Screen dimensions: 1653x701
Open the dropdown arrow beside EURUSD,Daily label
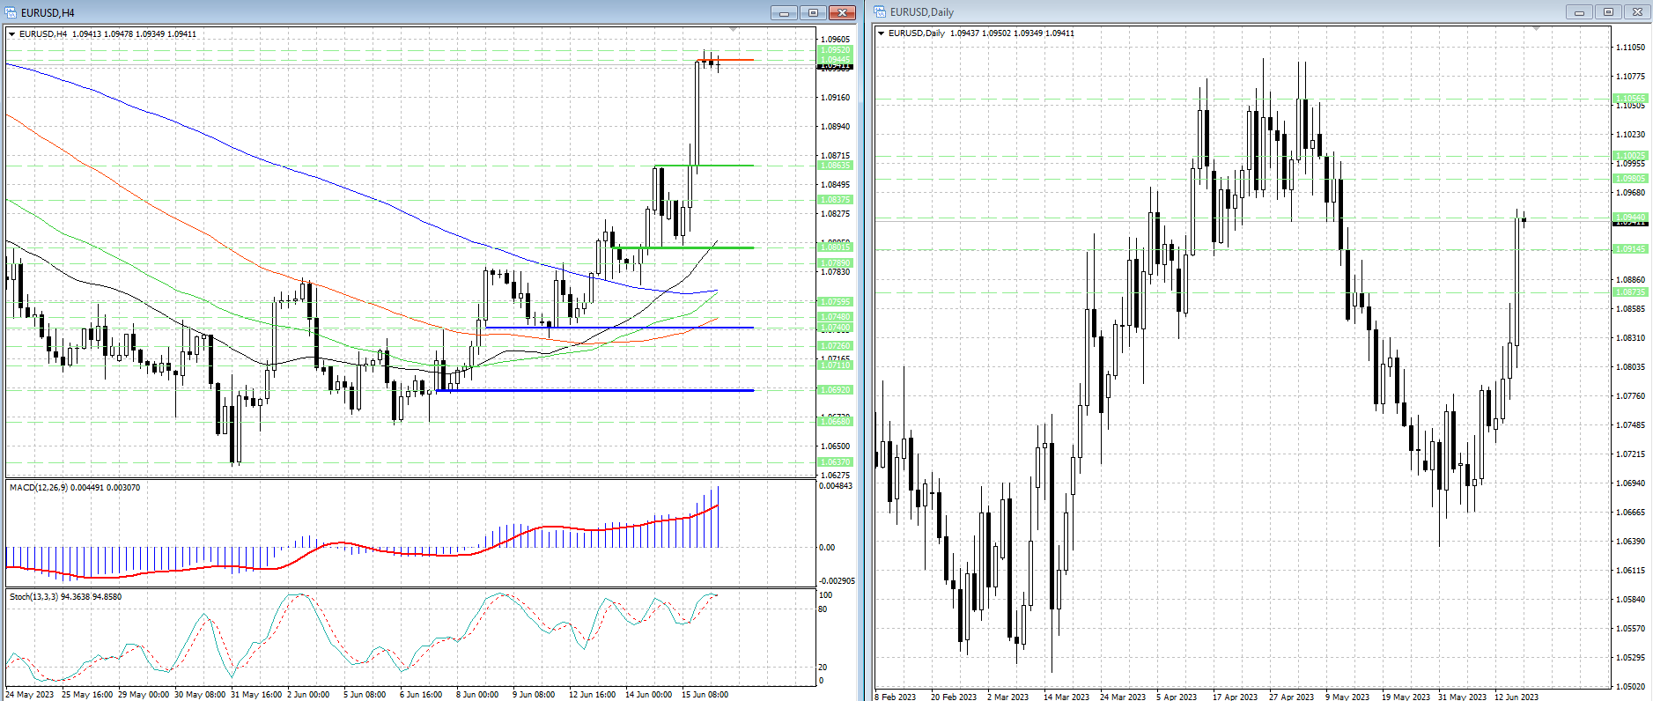[882, 33]
